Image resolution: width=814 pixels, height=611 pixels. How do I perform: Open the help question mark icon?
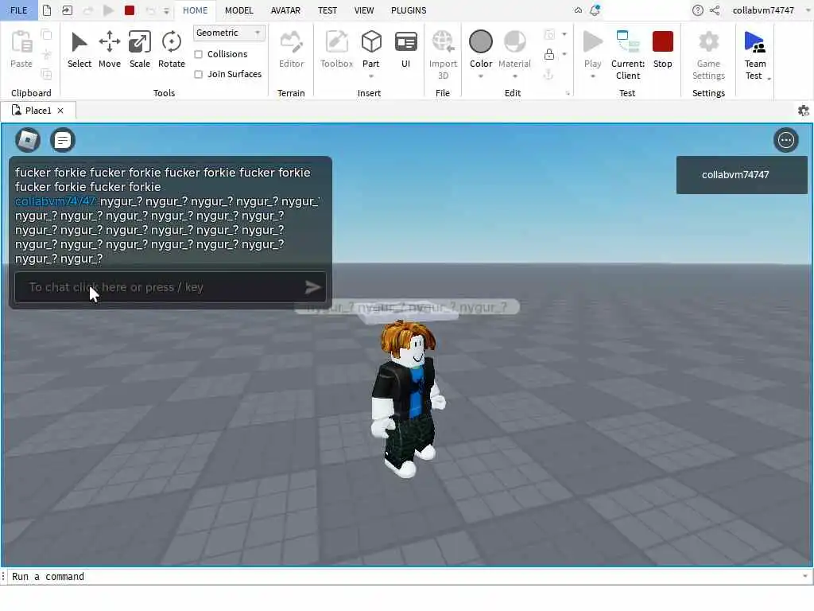698,10
